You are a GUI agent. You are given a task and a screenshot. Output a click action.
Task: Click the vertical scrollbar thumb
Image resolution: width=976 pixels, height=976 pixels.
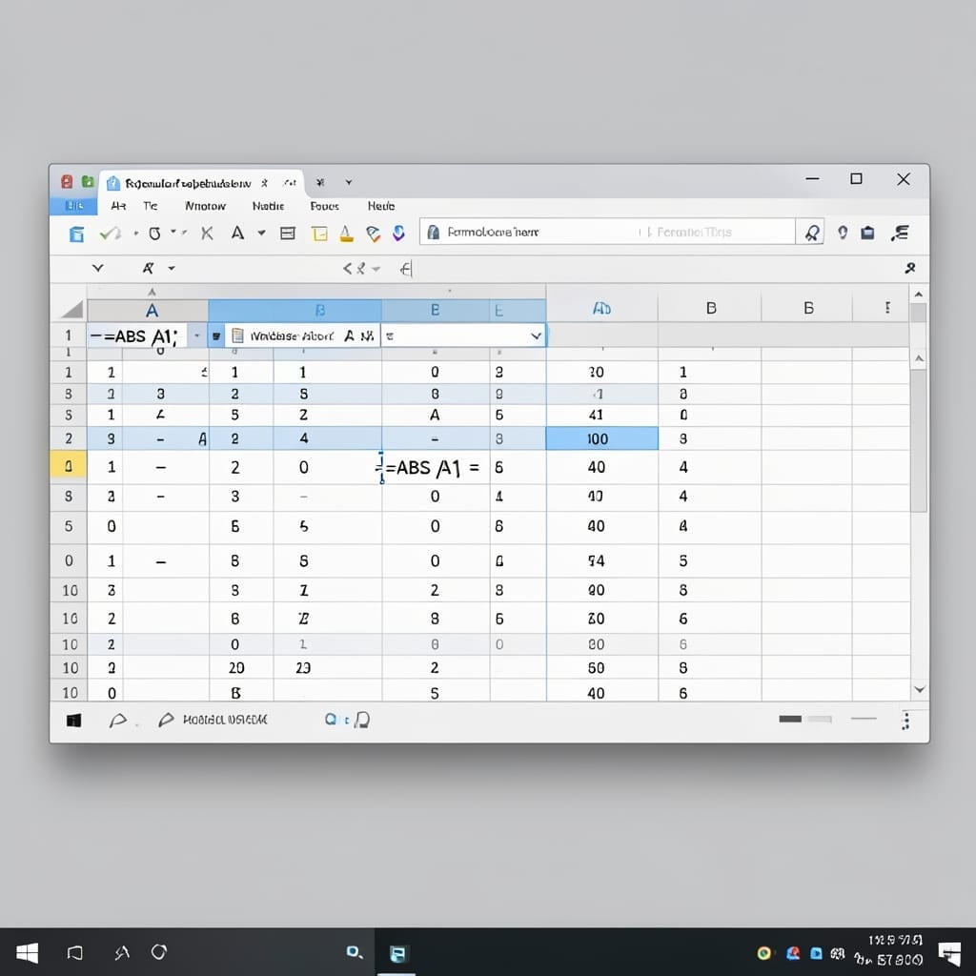918,440
